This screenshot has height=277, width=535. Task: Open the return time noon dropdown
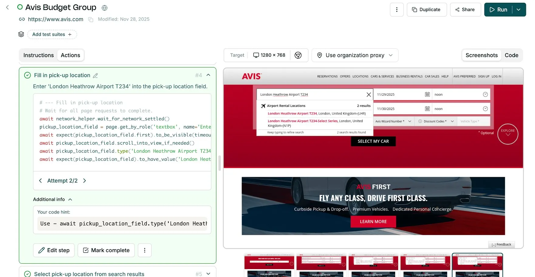(x=461, y=109)
